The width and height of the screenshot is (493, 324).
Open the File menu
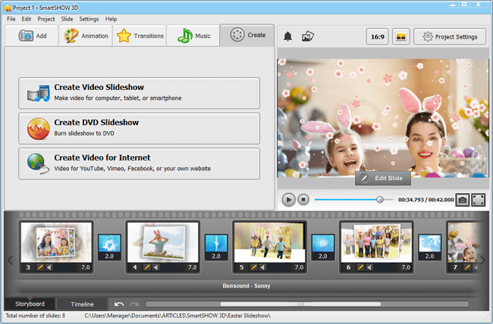(11, 19)
